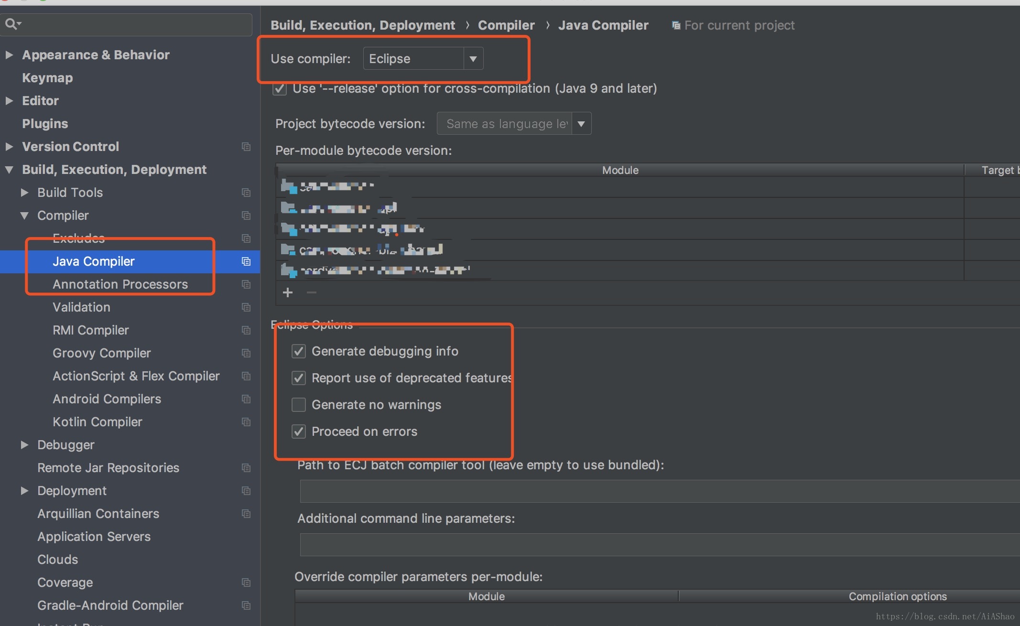Click Compiler in the breadcrumb
This screenshot has width=1020, height=626.
coord(506,25)
